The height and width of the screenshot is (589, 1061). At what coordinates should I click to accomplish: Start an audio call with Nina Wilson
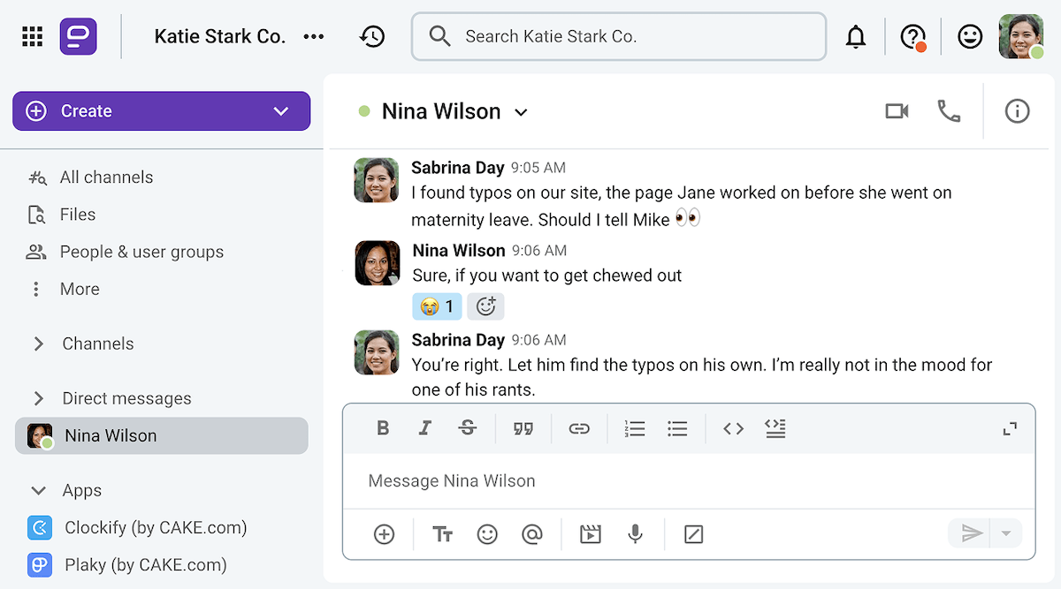click(949, 111)
